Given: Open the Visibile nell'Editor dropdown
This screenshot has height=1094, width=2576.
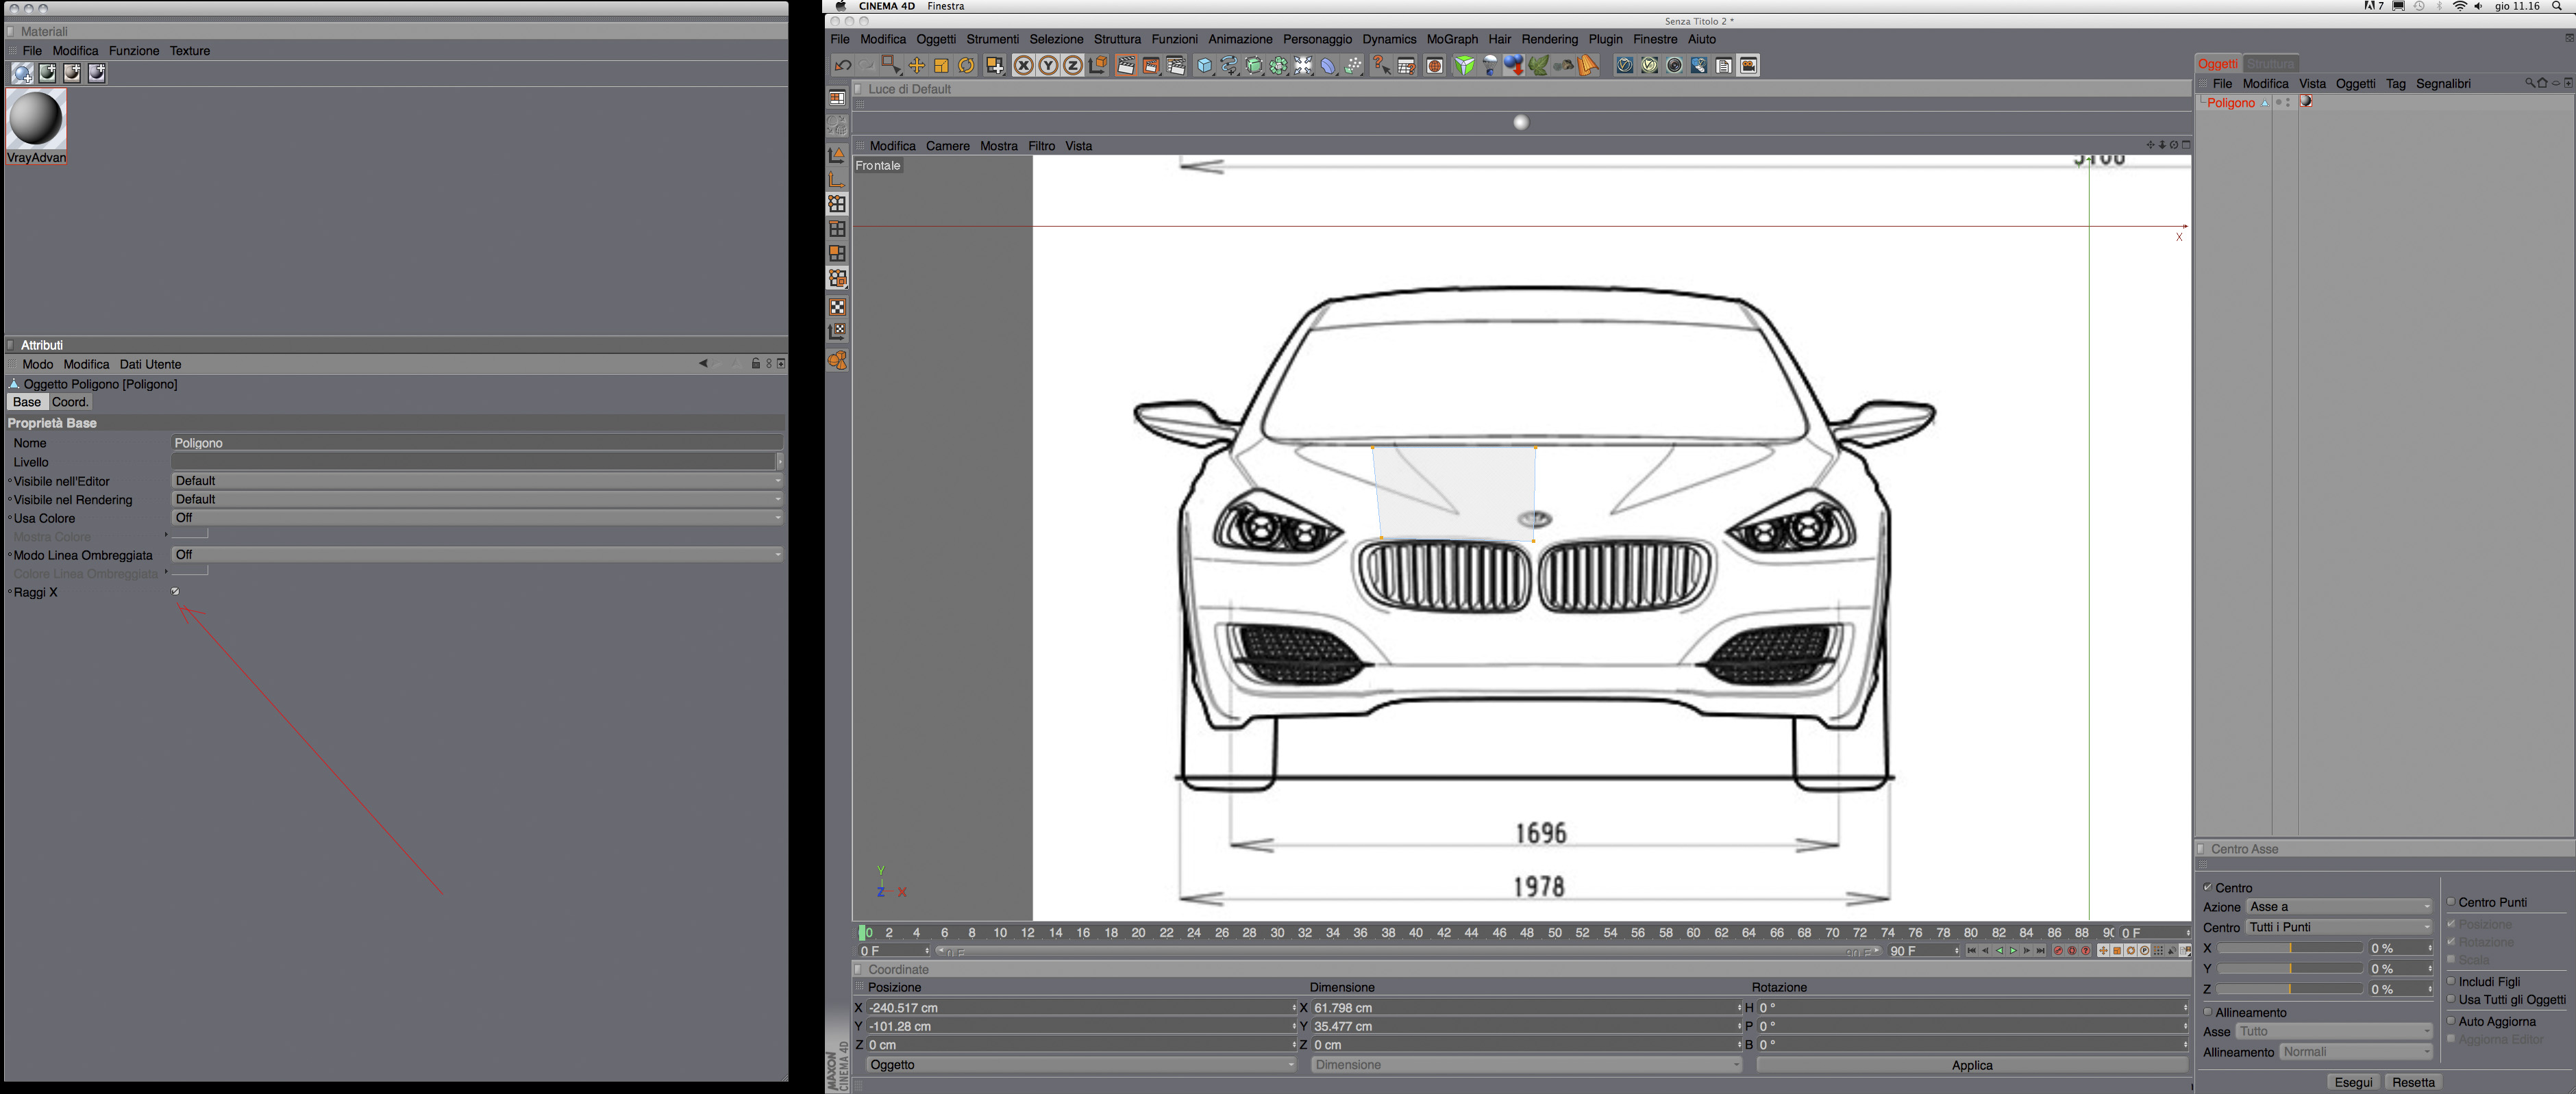Looking at the screenshot, I should point(476,481).
